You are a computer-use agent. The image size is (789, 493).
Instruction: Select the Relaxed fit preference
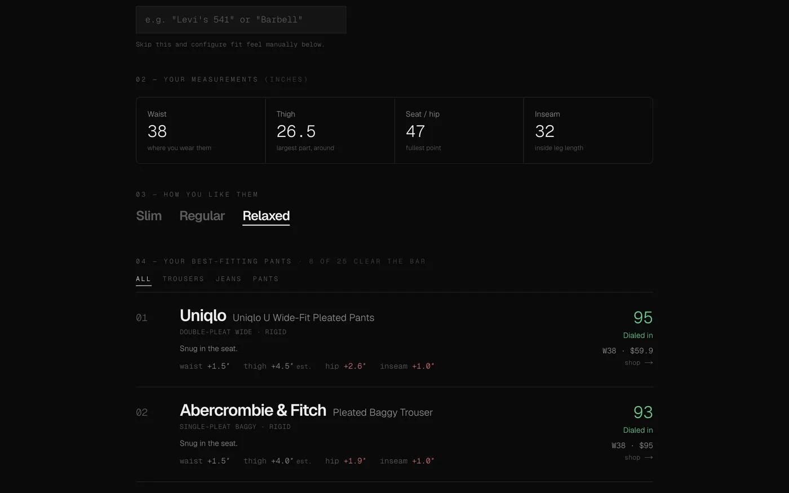pyautogui.click(x=266, y=216)
